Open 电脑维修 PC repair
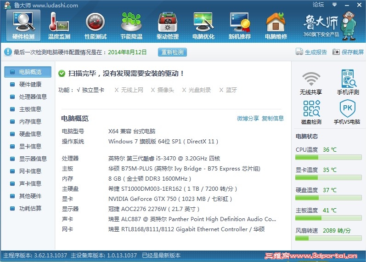Screen dimensions: 366x262 (276, 25)
